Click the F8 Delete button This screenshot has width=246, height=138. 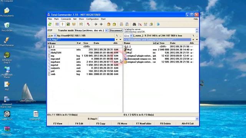(165, 123)
